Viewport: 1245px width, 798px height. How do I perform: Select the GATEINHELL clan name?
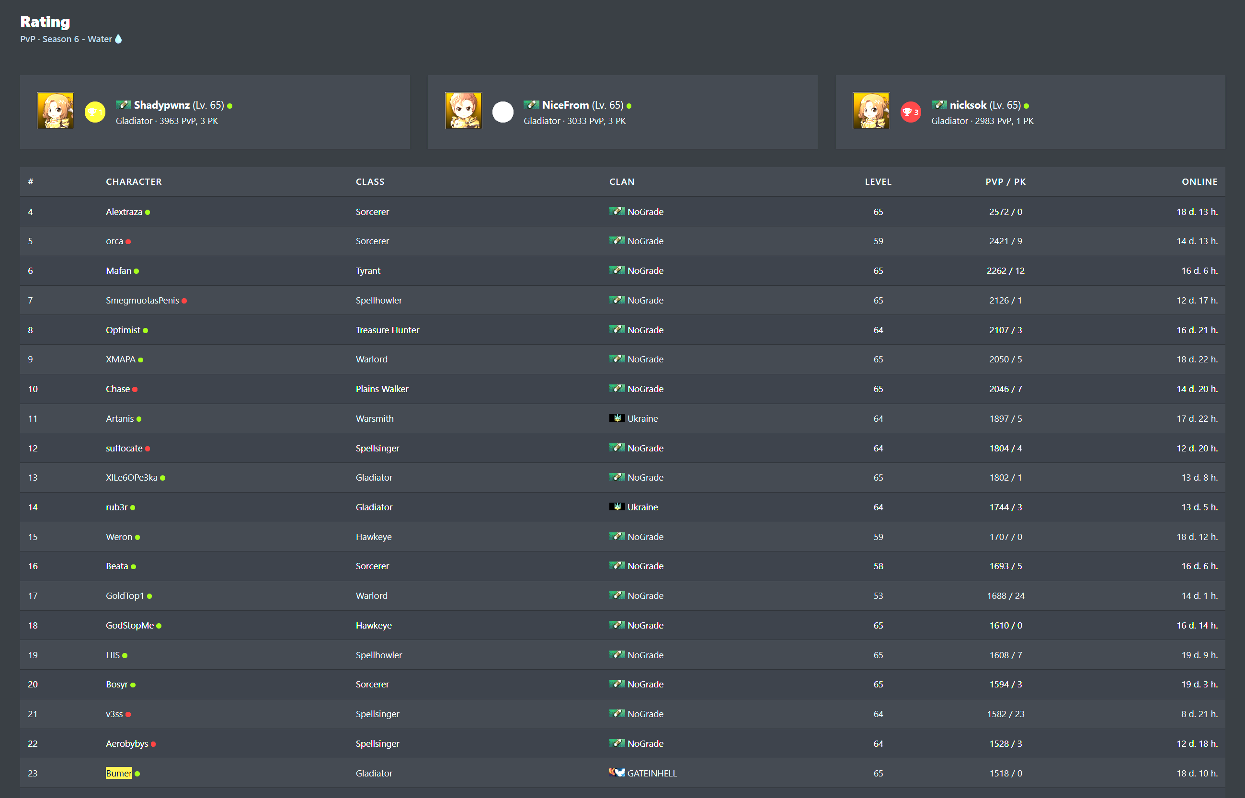click(652, 773)
